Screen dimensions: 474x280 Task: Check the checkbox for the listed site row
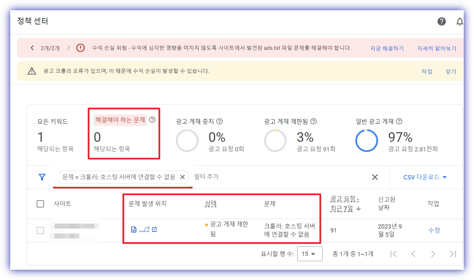[40, 231]
